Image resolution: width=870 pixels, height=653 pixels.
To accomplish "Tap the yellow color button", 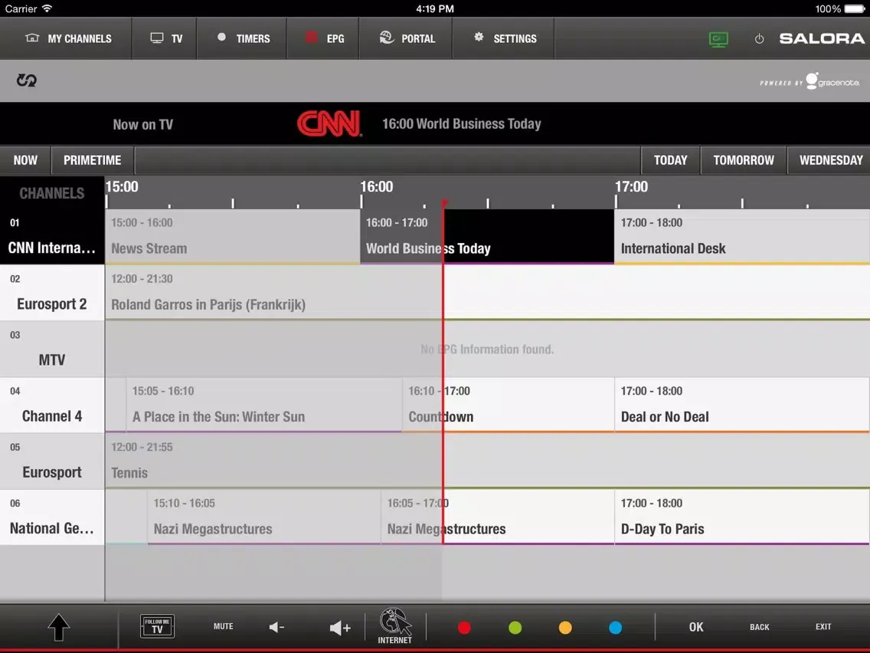I will click(x=565, y=628).
